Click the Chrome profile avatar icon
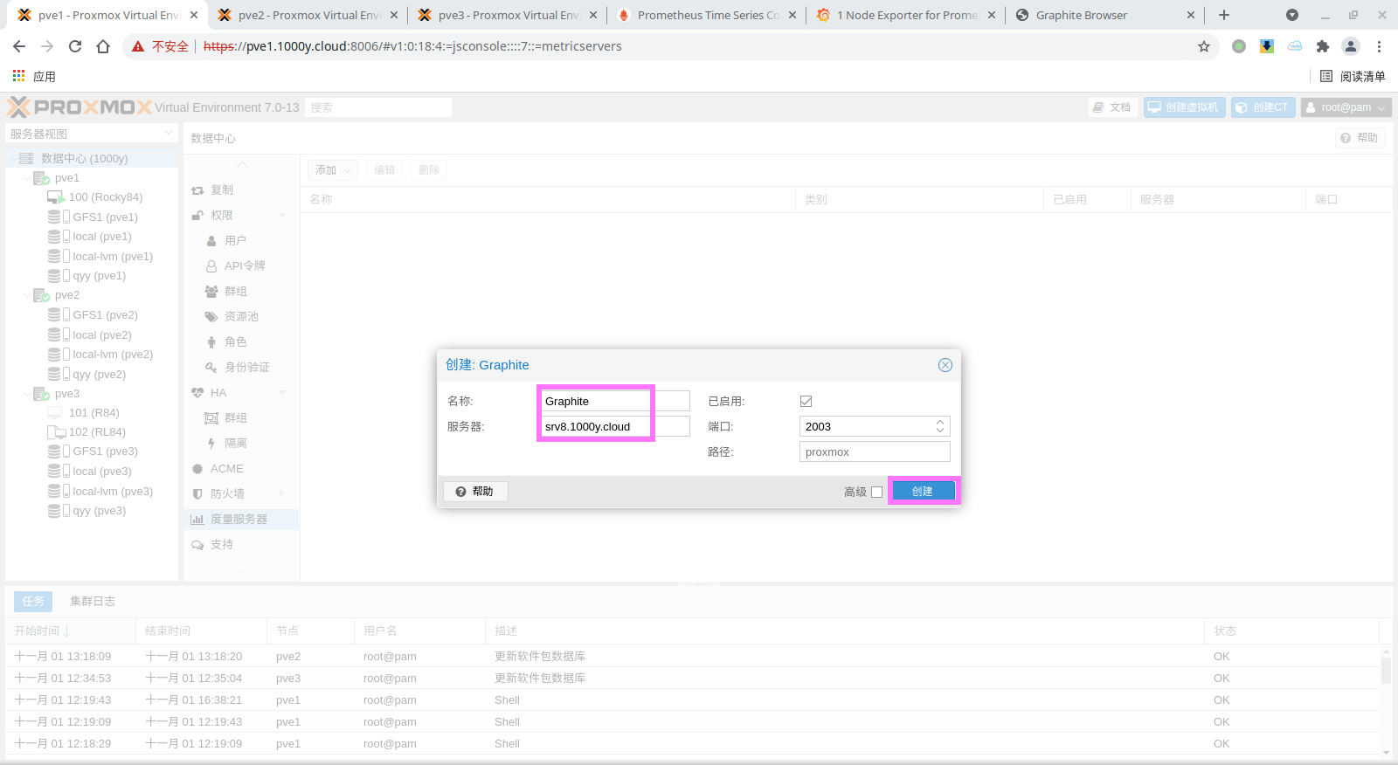Viewport: 1398px width, 765px height. click(1351, 46)
